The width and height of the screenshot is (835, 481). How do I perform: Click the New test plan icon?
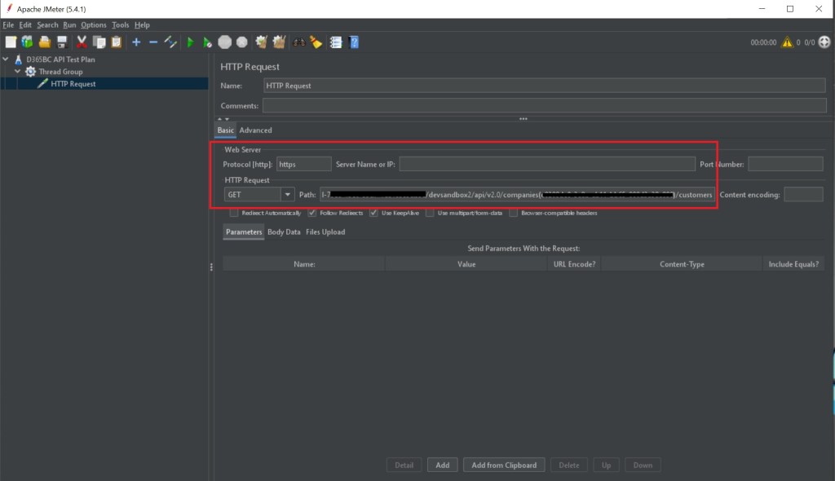pyautogui.click(x=10, y=42)
